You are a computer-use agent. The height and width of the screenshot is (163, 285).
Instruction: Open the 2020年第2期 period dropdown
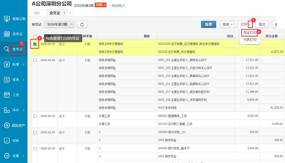coord(59,25)
